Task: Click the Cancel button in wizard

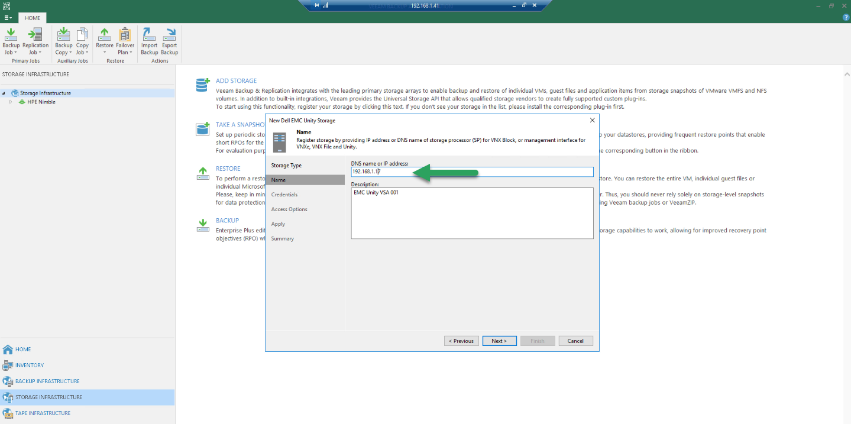Action: coord(575,341)
